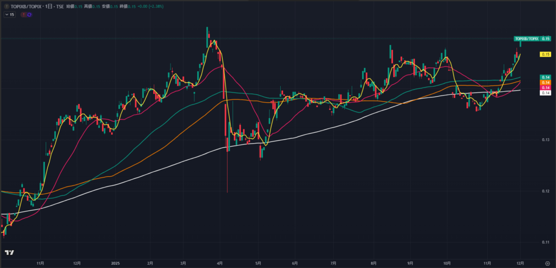Click the red exclamation warning indicator icon
Screen dimensions: 556x268
click(x=23, y=15)
